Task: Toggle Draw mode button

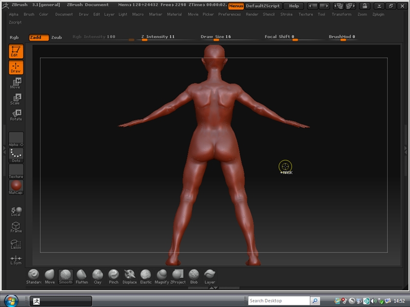Action: click(x=16, y=68)
